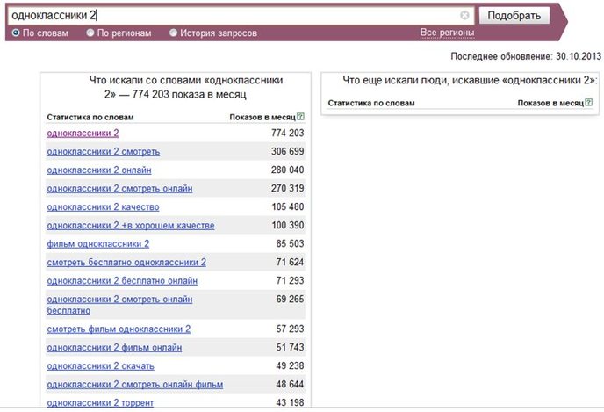Select the 'По регионам' radio button

[x=90, y=33]
